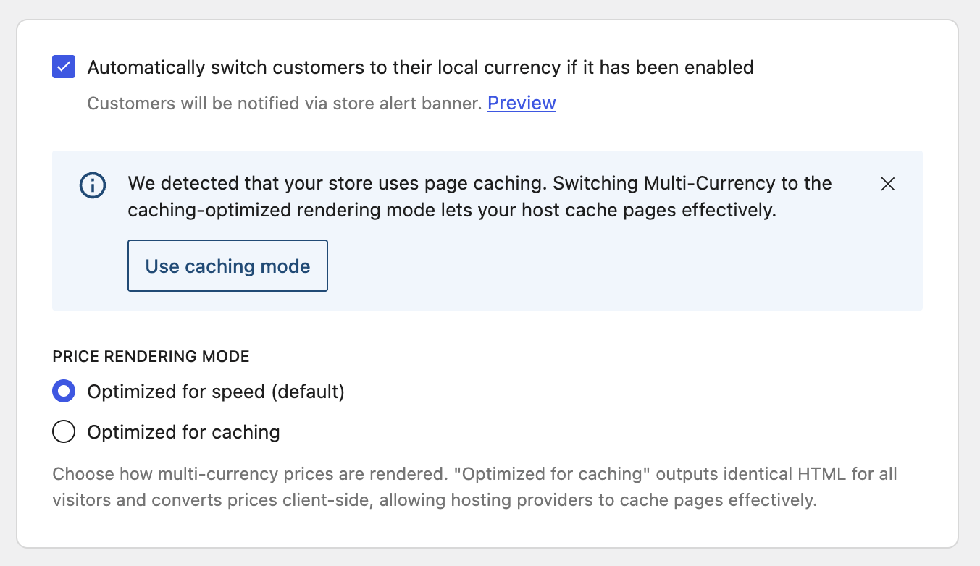Click the "Customers will be notified" helper text

pos(285,103)
